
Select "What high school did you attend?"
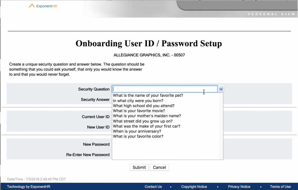click(x=143, y=106)
